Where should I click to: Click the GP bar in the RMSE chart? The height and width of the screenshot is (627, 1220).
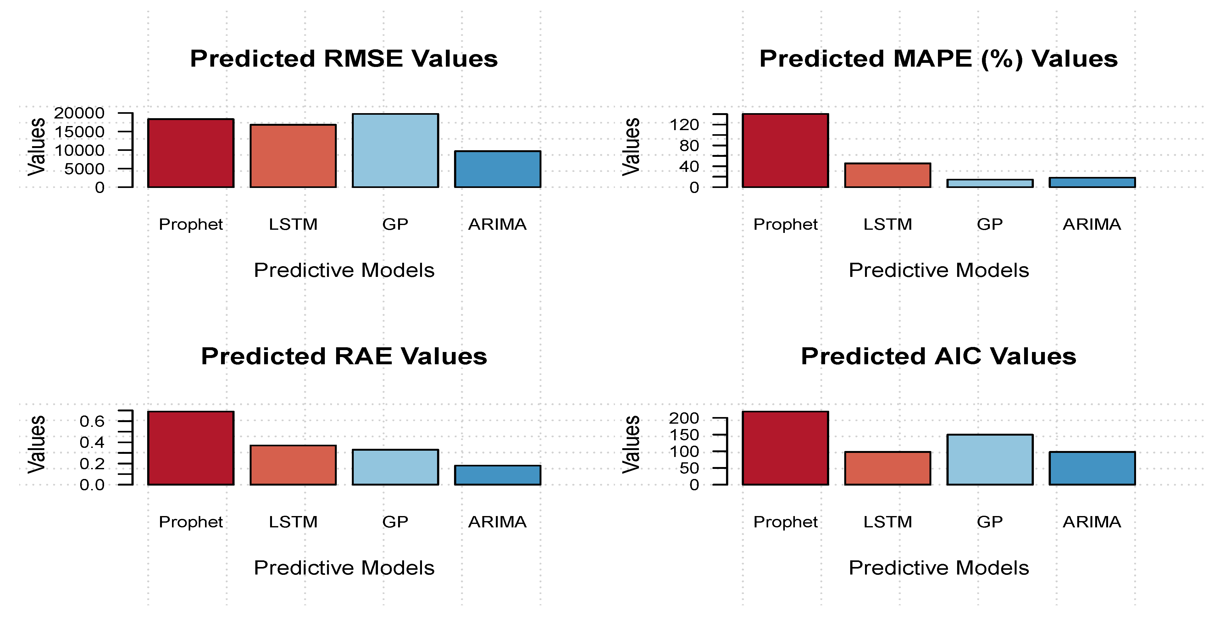(395, 151)
